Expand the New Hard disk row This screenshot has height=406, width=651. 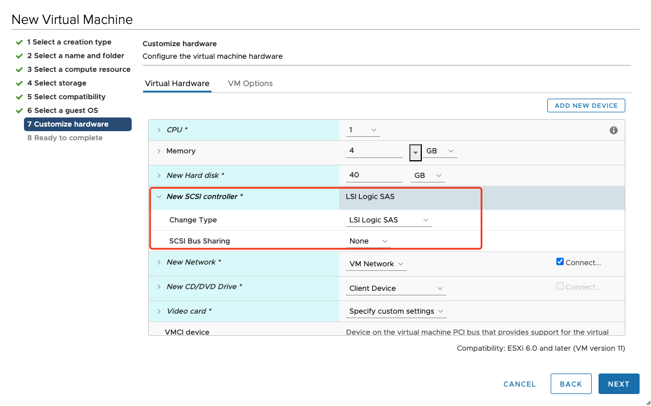[x=158, y=176]
